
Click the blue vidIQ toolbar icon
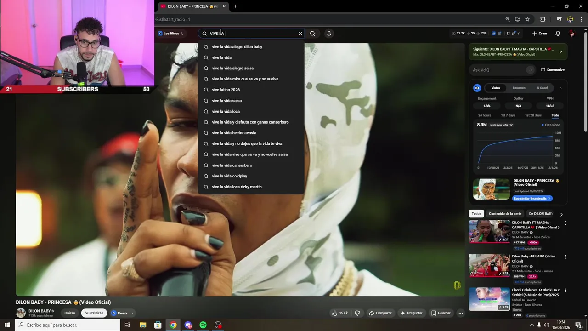[493, 34]
